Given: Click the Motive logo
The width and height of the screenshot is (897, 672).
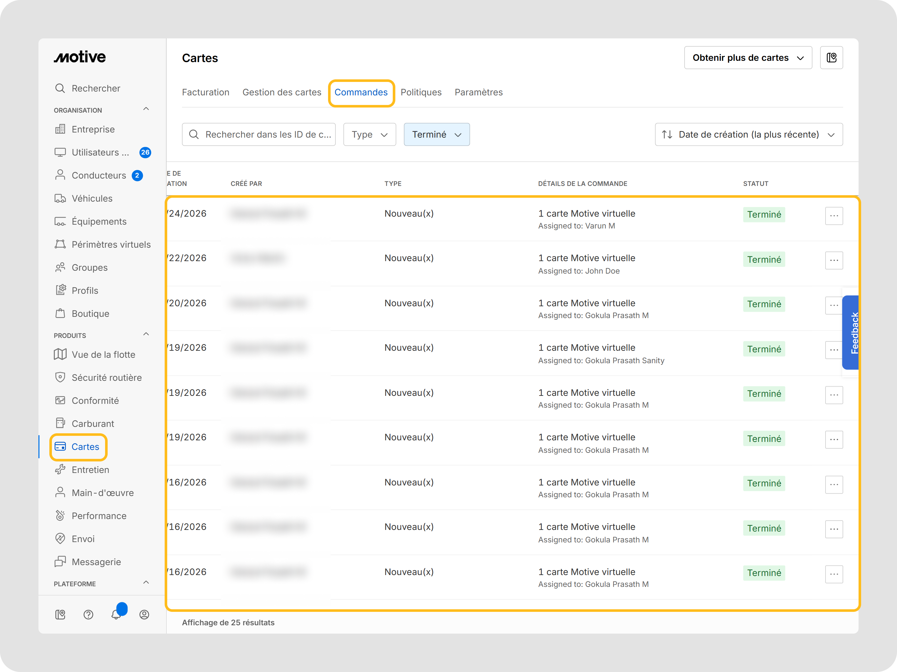Looking at the screenshot, I should 80,57.
